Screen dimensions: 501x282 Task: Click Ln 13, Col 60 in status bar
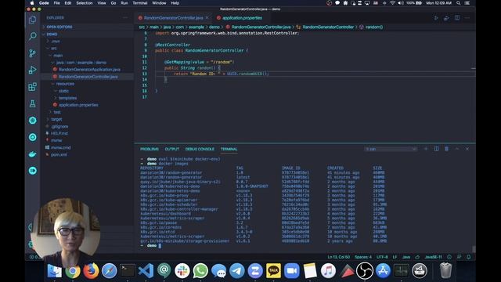click(338, 257)
